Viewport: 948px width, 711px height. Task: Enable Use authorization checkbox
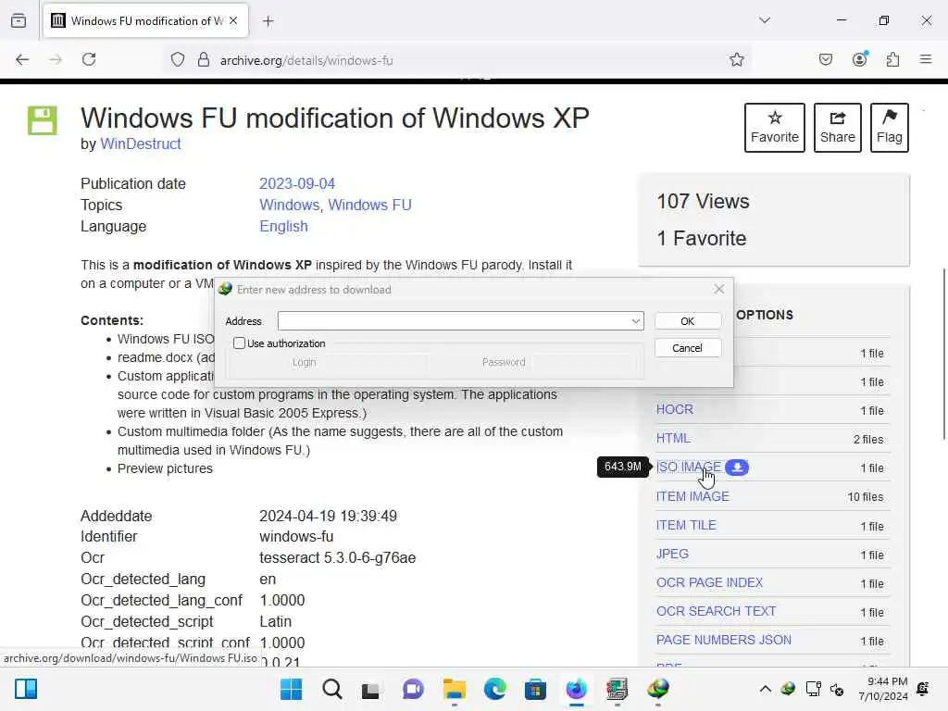240,343
